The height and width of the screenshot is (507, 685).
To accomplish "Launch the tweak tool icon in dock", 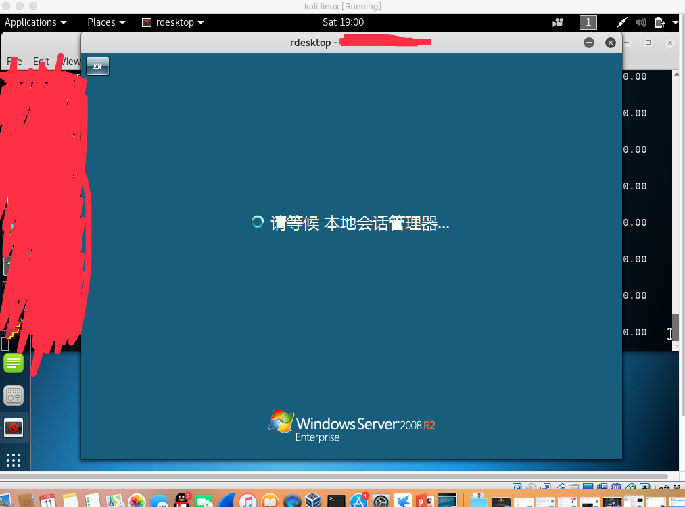I will pyautogui.click(x=14, y=395).
